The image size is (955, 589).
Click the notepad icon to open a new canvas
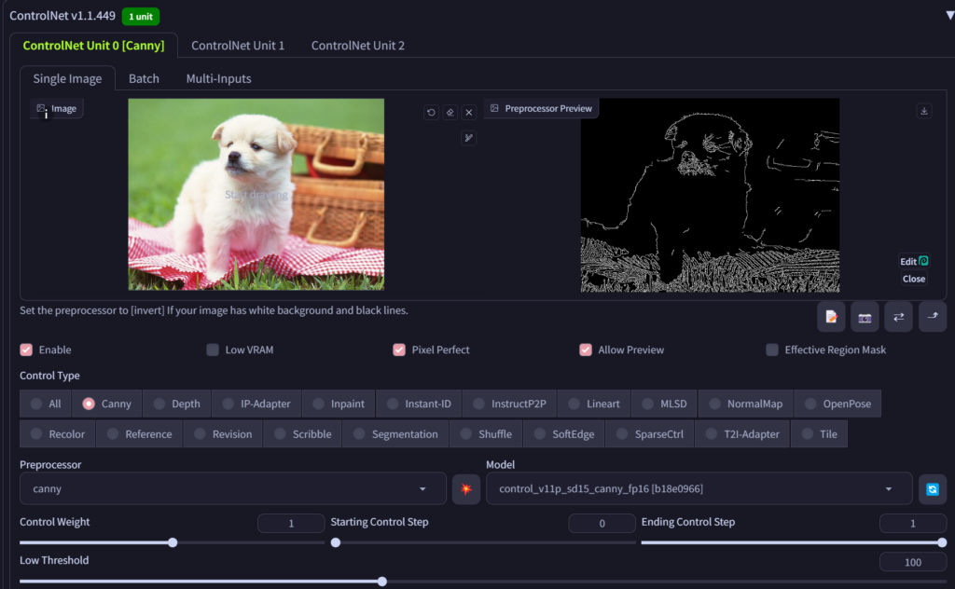[831, 317]
